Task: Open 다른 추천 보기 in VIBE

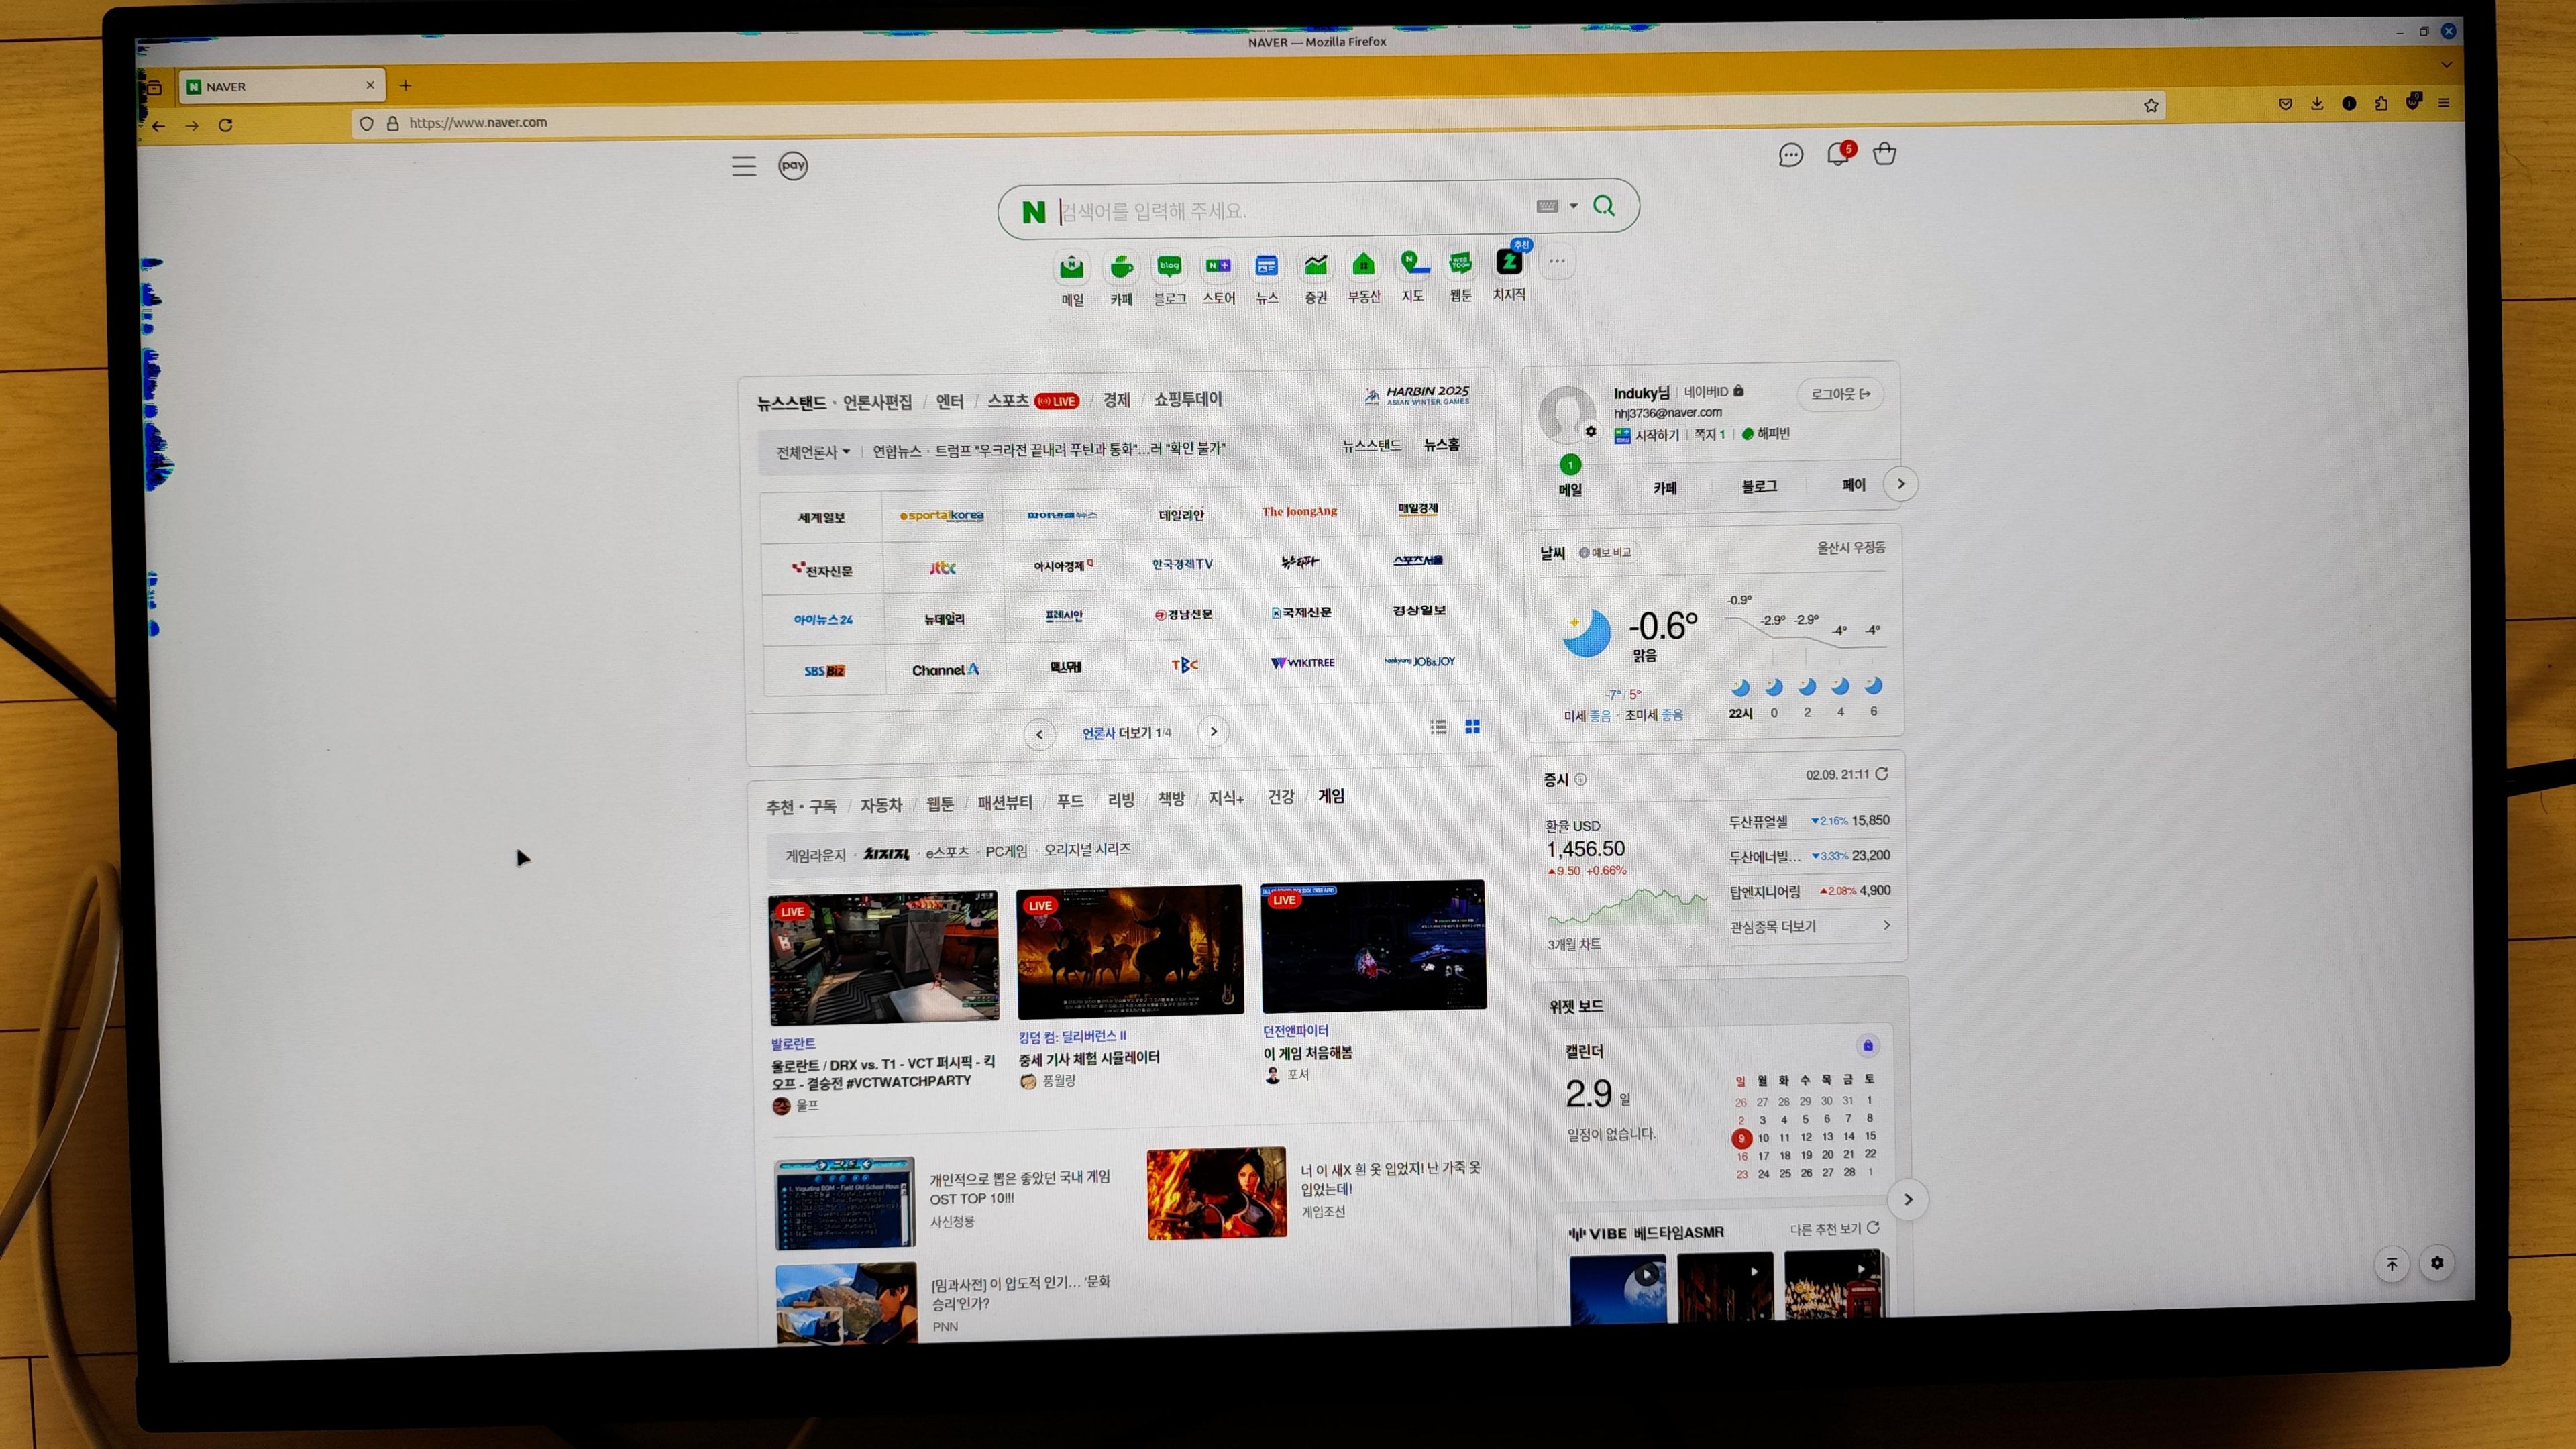Action: point(1834,1228)
